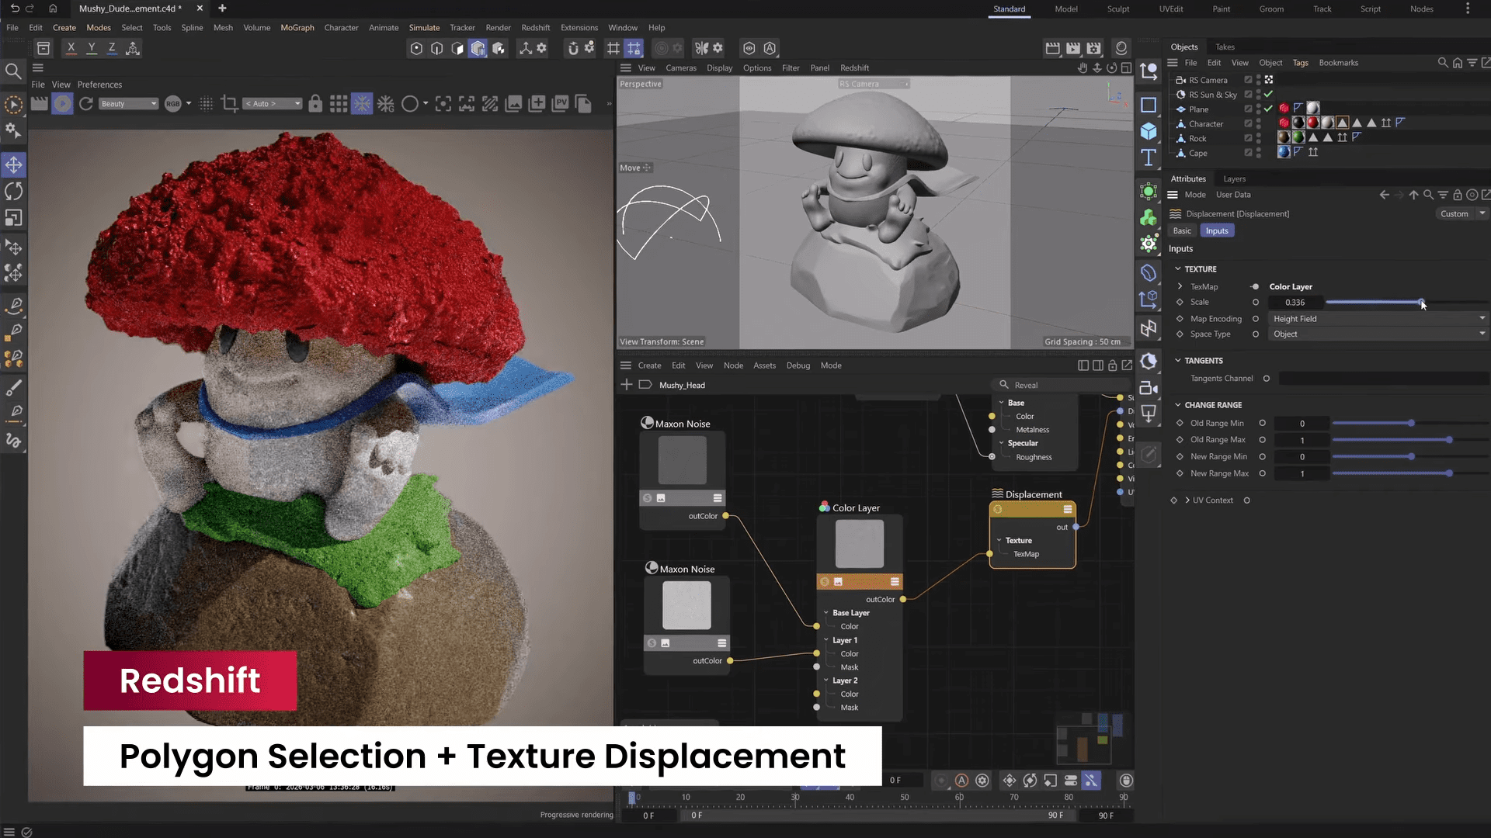Click the Scale slider handle
The height and width of the screenshot is (838, 1491).
(x=1421, y=302)
